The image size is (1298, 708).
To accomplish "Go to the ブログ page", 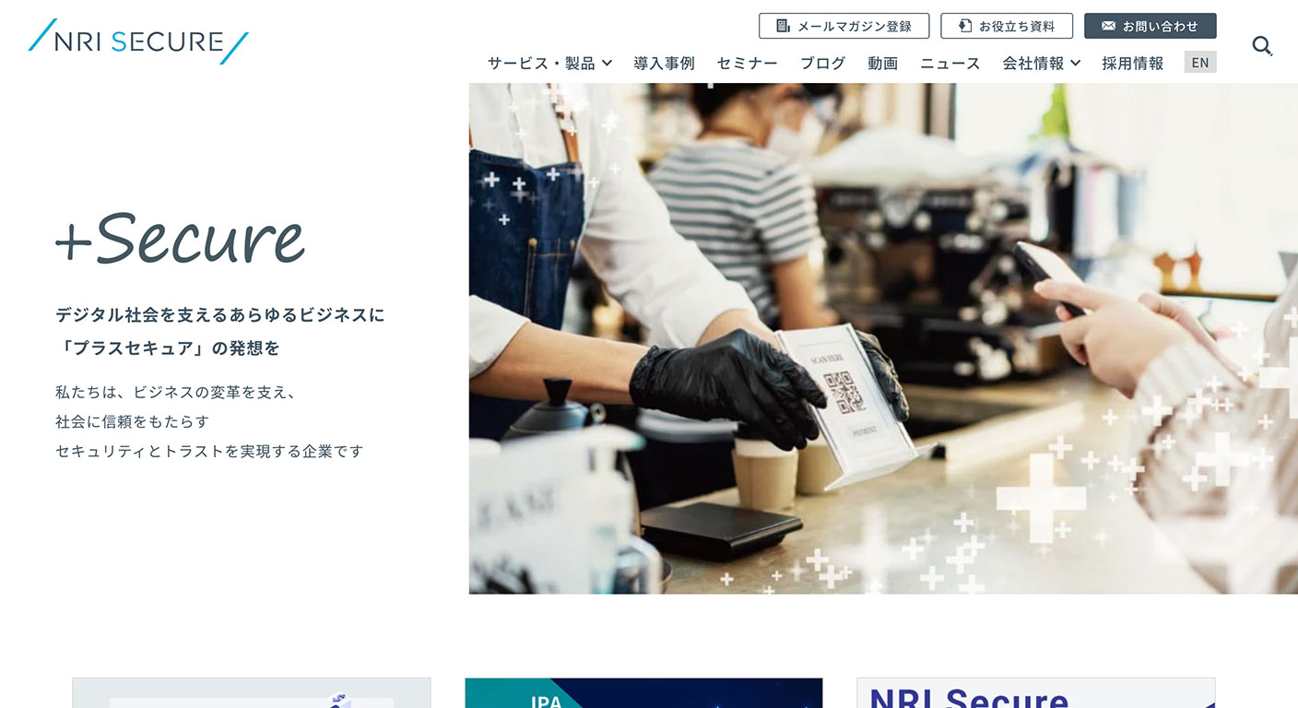I will coord(822,64).
